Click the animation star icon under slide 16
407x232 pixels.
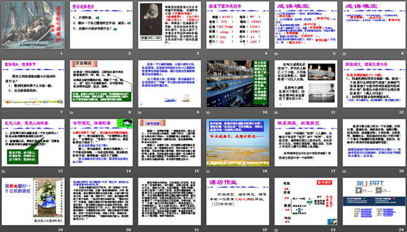pos(208,171)
